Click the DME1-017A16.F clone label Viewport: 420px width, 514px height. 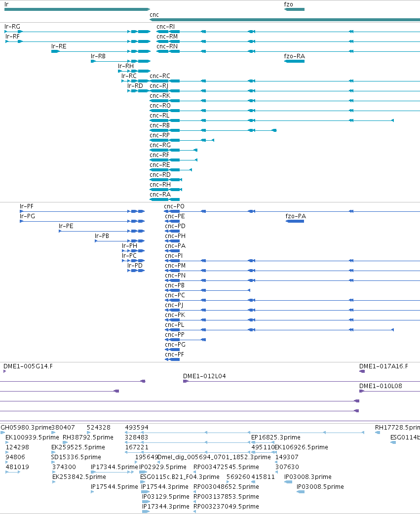pos(383,366)
